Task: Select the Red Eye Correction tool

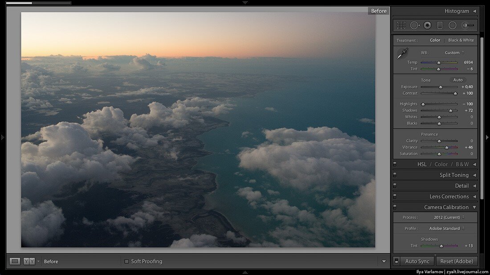Action: point(427,25)
